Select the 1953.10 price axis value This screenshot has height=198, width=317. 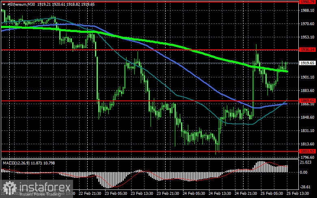[308, 37]
